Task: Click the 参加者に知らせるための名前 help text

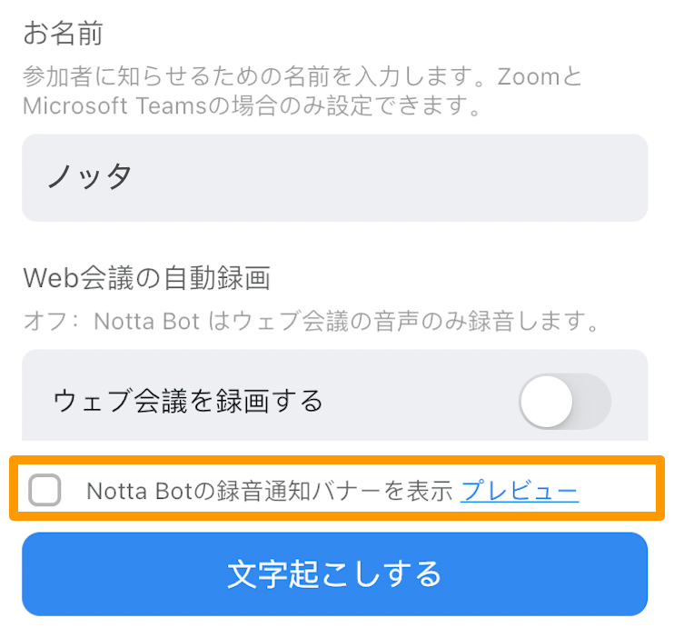Action: (x=181, y=76)
